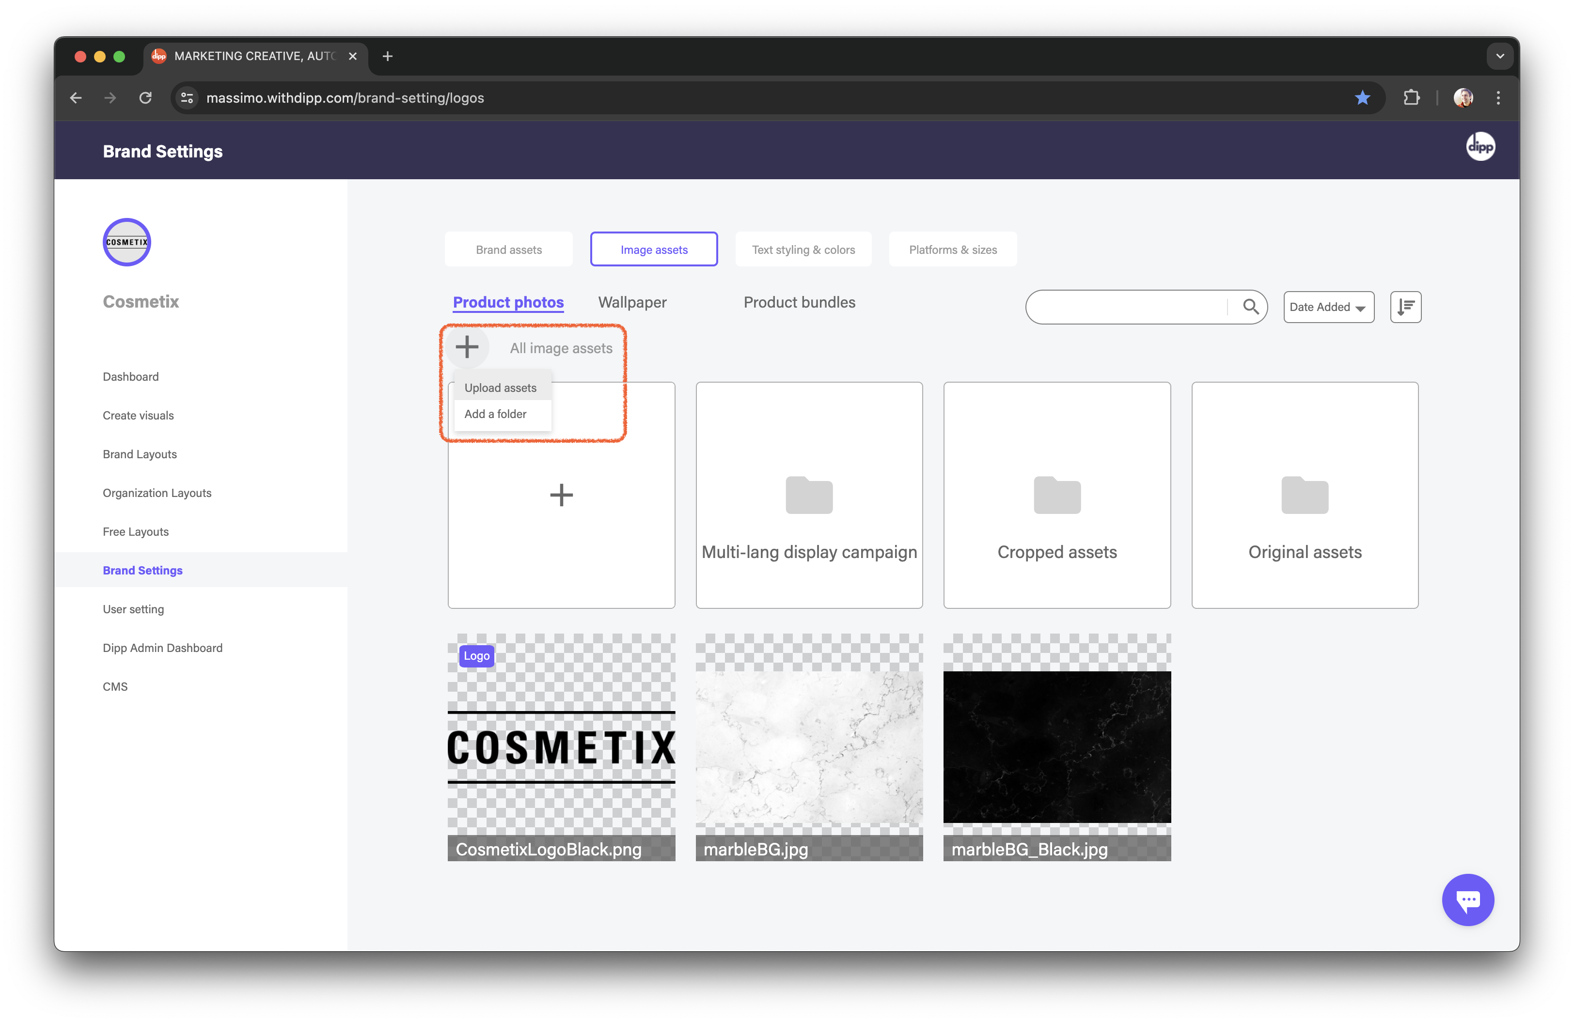Go back in browser history
The height and width of the screenshot is (1023, 1574).
[76, 98]
